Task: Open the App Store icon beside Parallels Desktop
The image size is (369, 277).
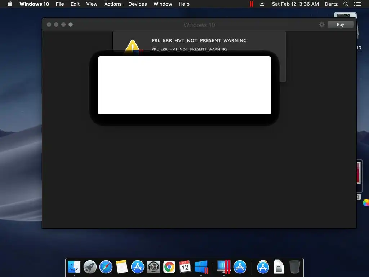Action: 240,267
